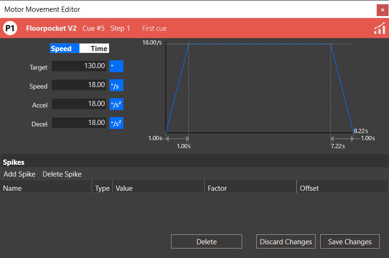Close the Motor Movement Editor window
Image resolution: width=389 pixels, height=258 pixels.
(382, 9)
